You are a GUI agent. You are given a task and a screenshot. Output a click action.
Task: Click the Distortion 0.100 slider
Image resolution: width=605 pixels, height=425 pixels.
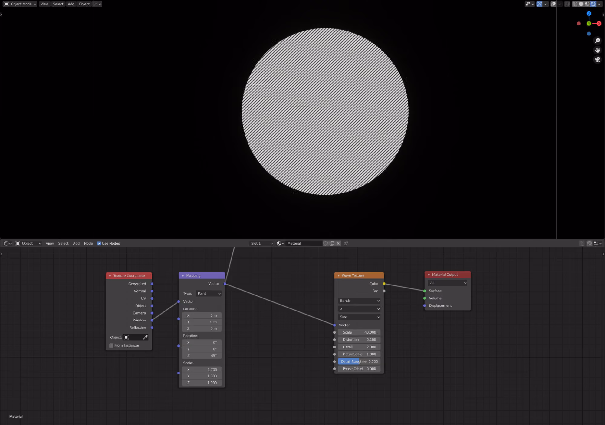pyautogui.click(x=359, y=340)
